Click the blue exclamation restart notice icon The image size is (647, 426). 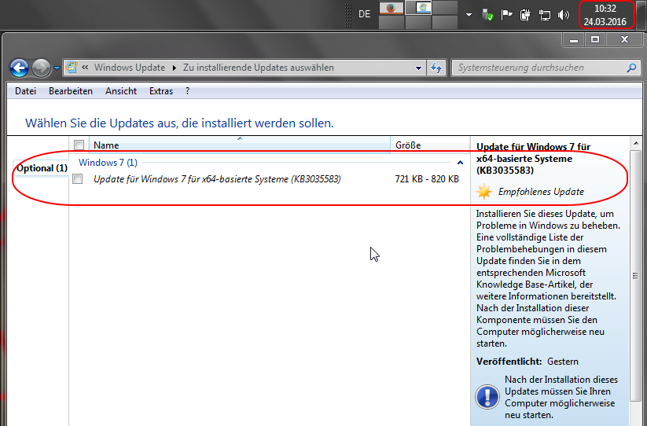point(487,397)
